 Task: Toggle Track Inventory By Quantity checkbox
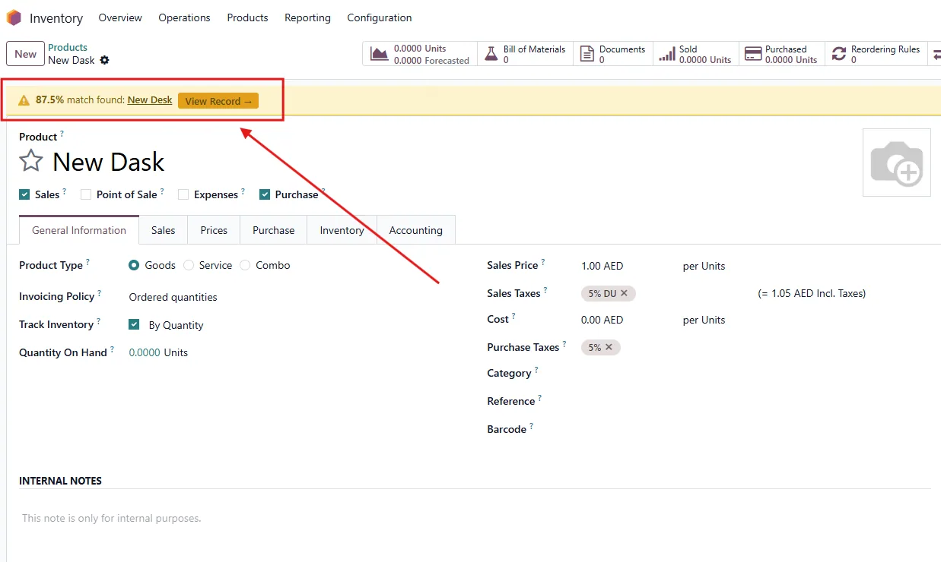(134, 324)
